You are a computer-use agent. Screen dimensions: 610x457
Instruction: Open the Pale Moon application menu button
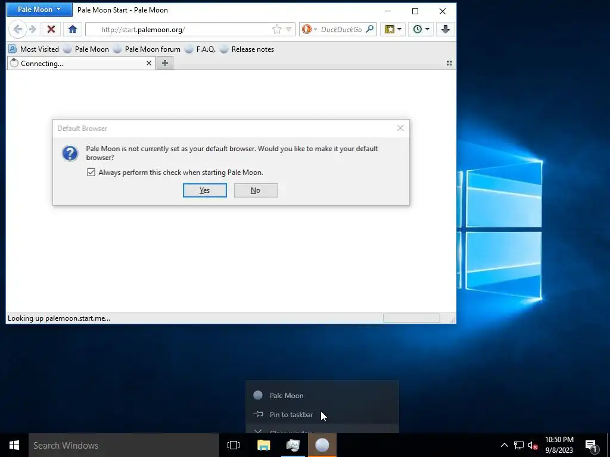[x=39, y=10]
